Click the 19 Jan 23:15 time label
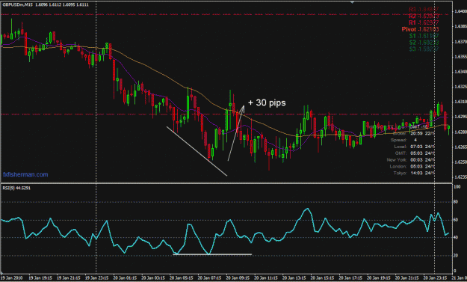The image size is (467, 282). (97, 278)
